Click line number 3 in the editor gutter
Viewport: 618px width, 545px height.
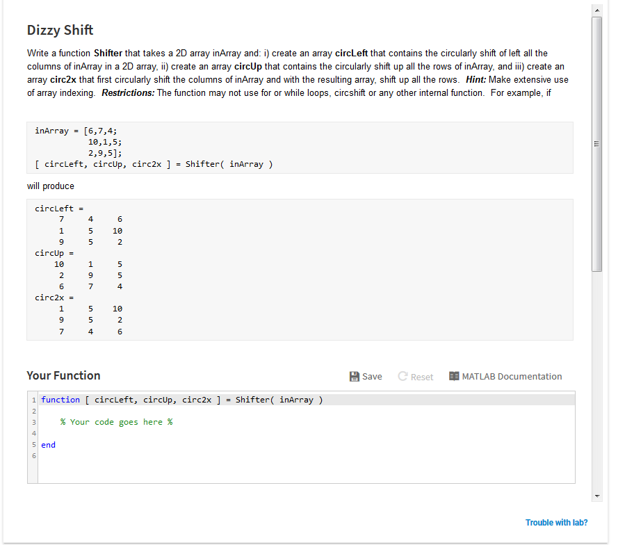click(33, 422)
